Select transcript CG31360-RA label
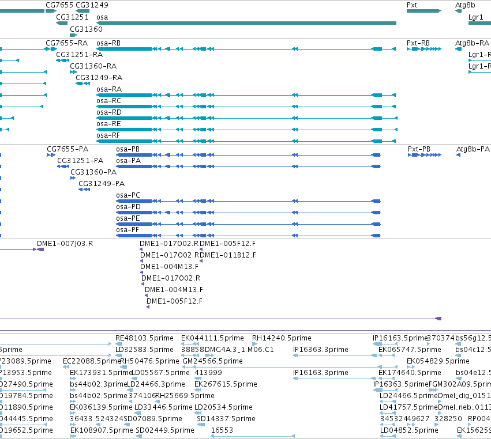The width and height of the screenshot is (491, 439). 93,66
